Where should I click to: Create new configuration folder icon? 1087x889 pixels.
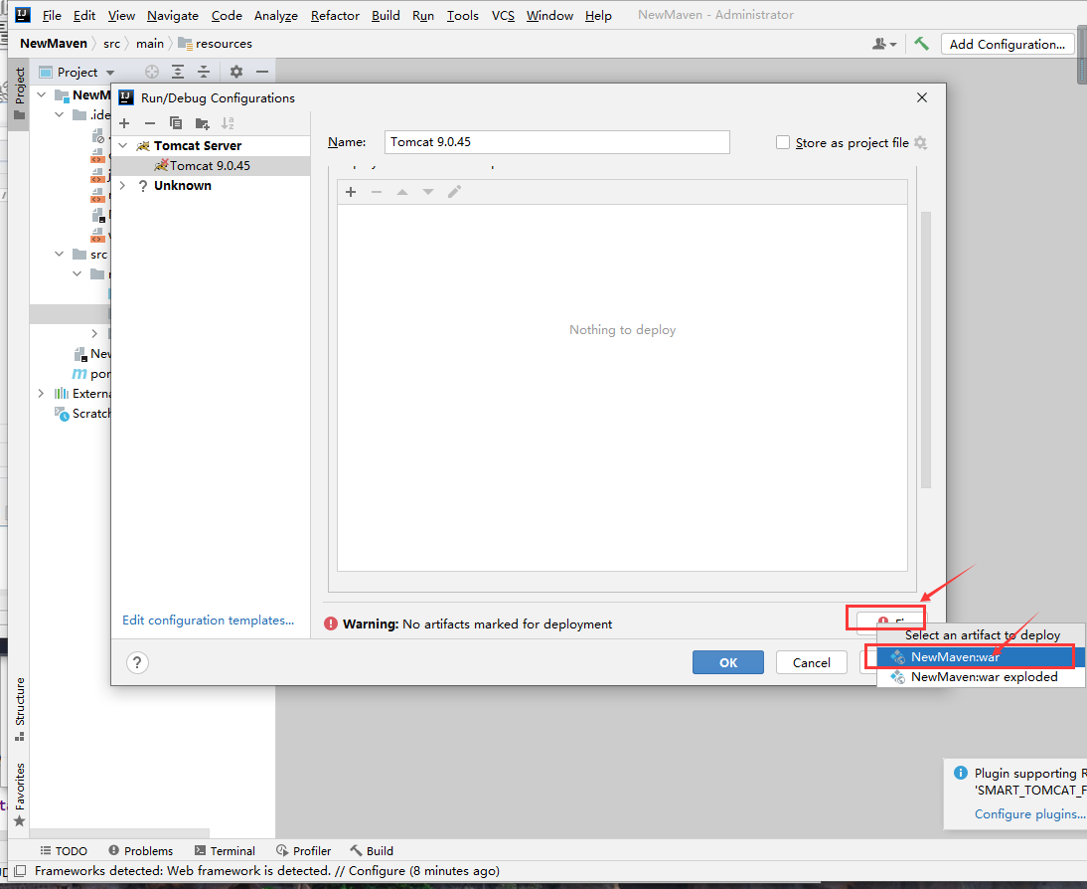[x=203, y=123]
